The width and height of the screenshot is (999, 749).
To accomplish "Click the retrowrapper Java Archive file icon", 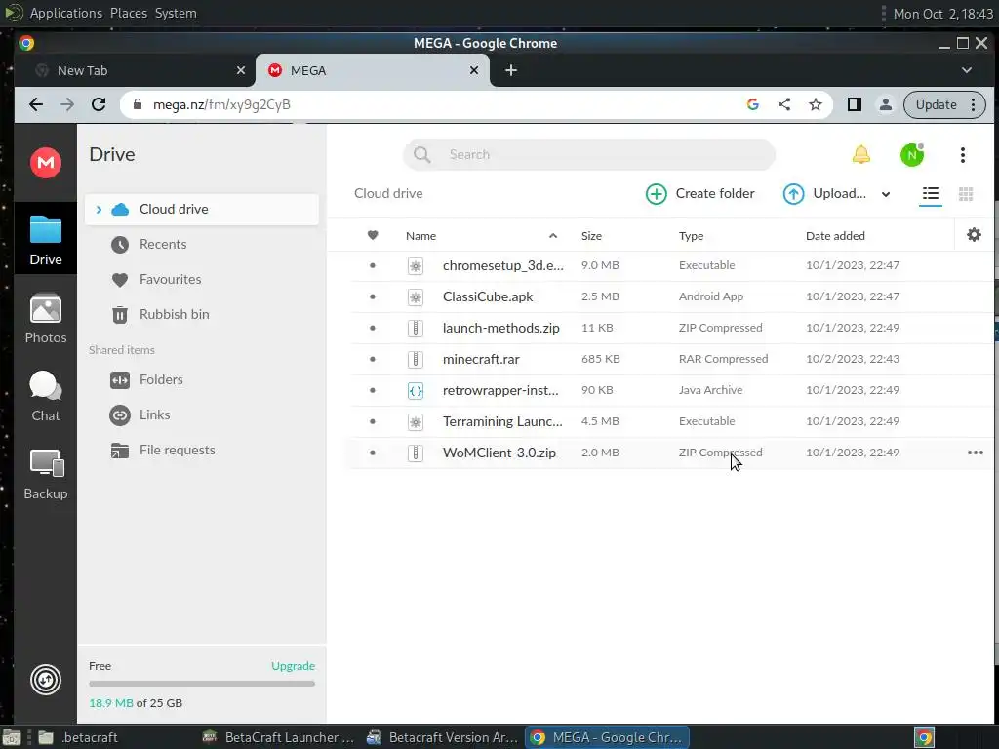I will [416, 390].
